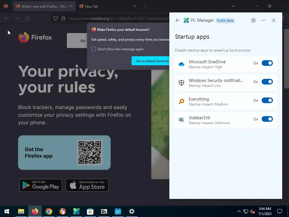The image size is (289, 217).
Task: Open Windows Settings from the taskbar
Action: tap(132, 211)
